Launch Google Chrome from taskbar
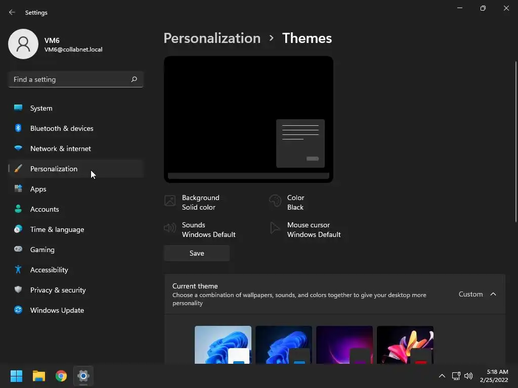The height and width of the screenshot is (388, 518). click(61, 376)
